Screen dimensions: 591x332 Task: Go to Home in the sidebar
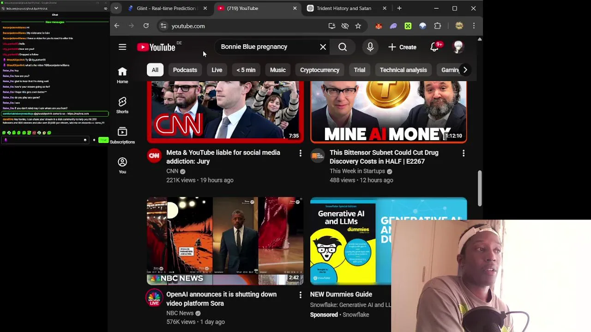pos(122,75)
